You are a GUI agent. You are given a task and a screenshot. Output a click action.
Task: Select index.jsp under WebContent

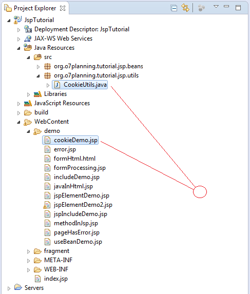coord(51,279)
